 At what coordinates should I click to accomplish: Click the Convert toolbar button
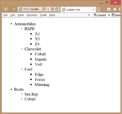point(100,15)
